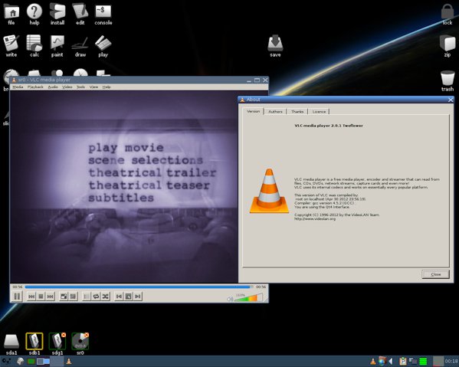Image resolution: width=459 pixels, height=367 pixels.
Task: Click Close button in About dialog
Action: (435, 274)
